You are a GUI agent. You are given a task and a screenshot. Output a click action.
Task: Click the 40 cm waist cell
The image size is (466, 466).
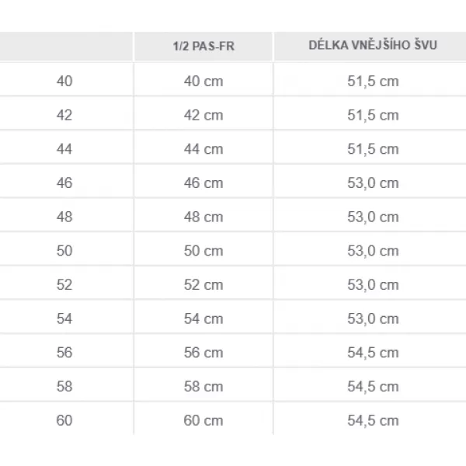pyautogui.click(x=203, y=81)
